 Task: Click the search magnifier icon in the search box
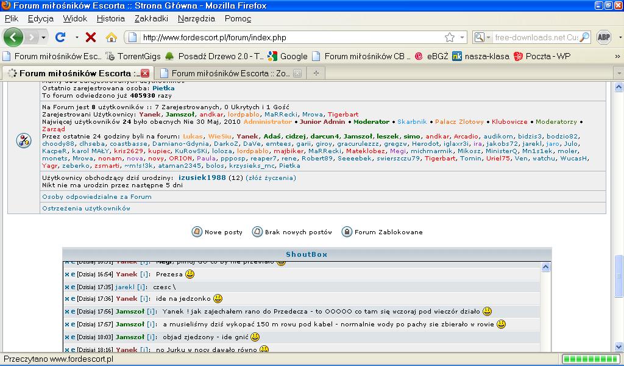pyautogui.click(x=584, y=37)
